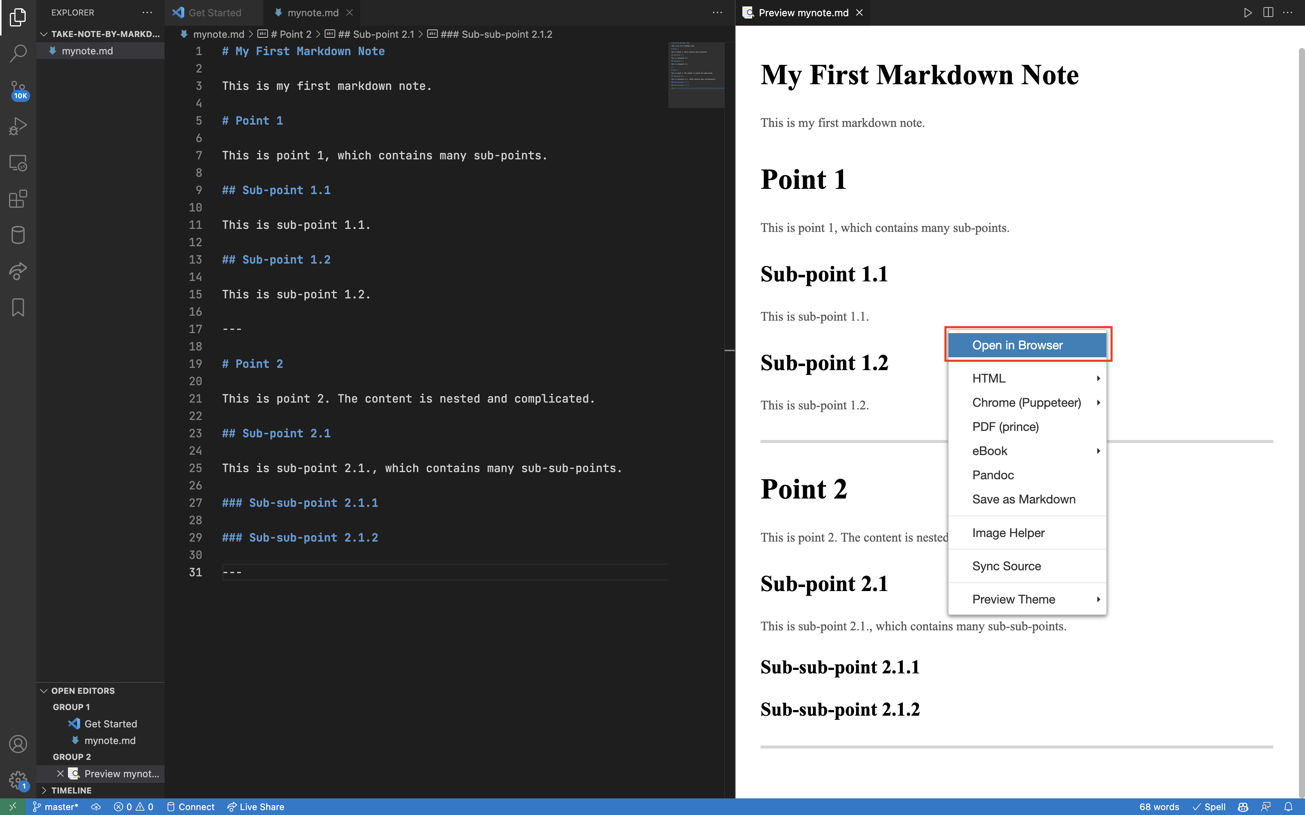Screen dimensions: 1305x815
Task: Open the Accounts menu
Action: tap(18, 744)
